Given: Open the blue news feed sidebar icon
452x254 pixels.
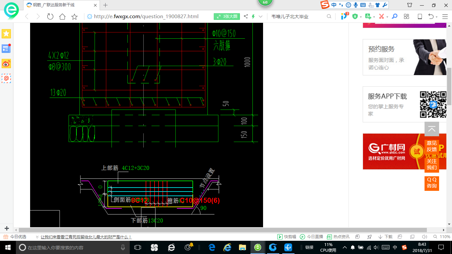Looking at the screenshot, I should click(x=6, y=49).
